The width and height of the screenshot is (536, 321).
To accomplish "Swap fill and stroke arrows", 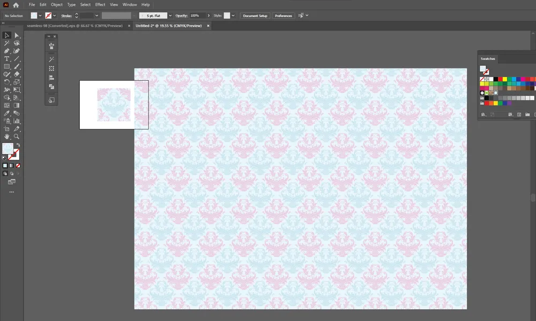I will click(18, 145).
